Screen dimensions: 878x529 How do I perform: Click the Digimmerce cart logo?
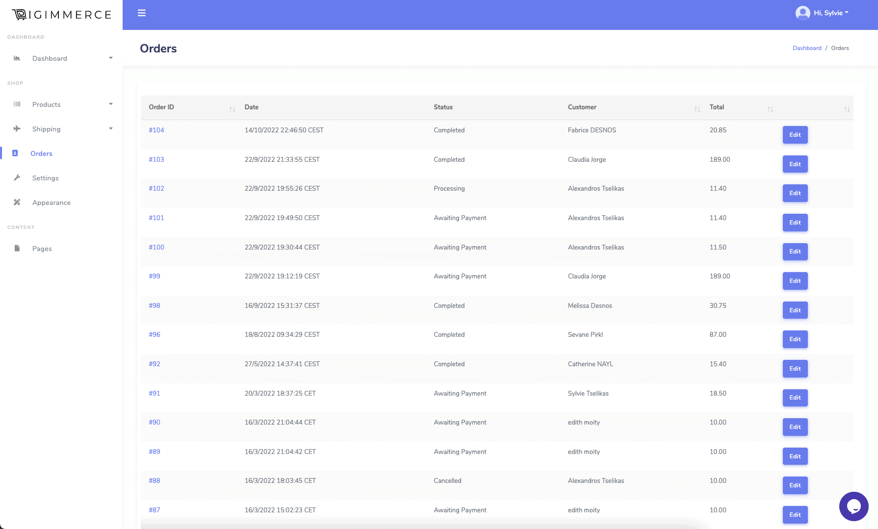coord(20,15)
